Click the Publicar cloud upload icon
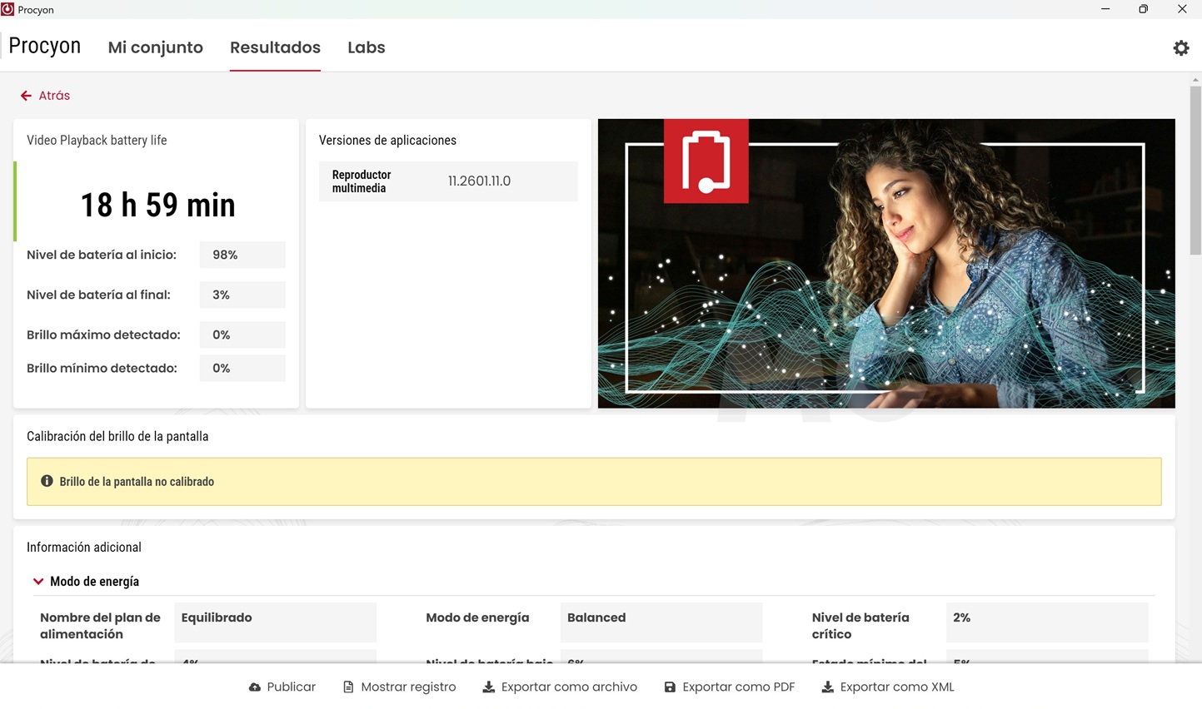Screen dimensions: 1202x709 255,687
